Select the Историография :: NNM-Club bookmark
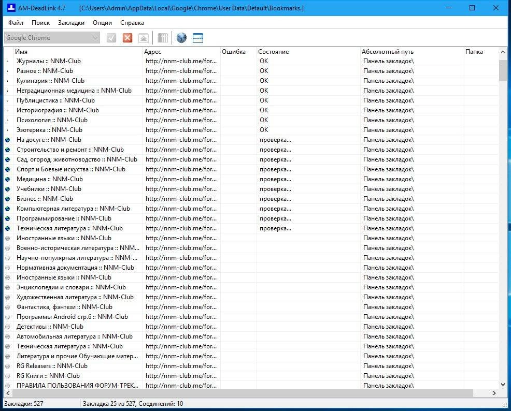This screenshot has height=411, width=511. point(58,110)
